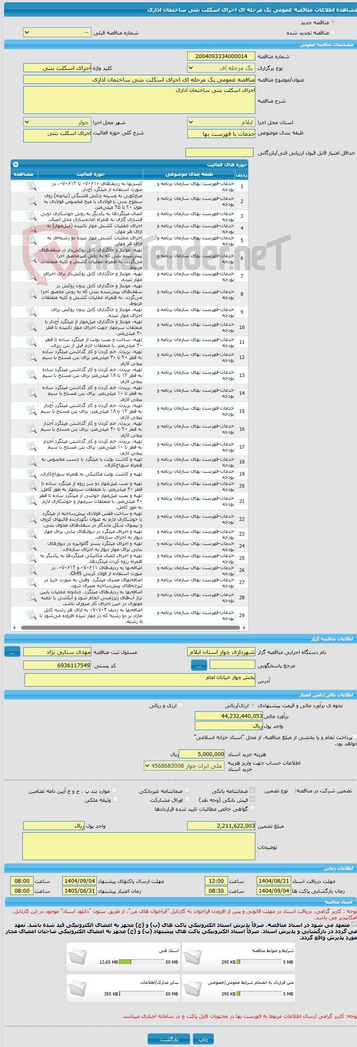Toggle the ضمانتنامه بانکی checkbox

pyautogui.click(x=252, y=791)
